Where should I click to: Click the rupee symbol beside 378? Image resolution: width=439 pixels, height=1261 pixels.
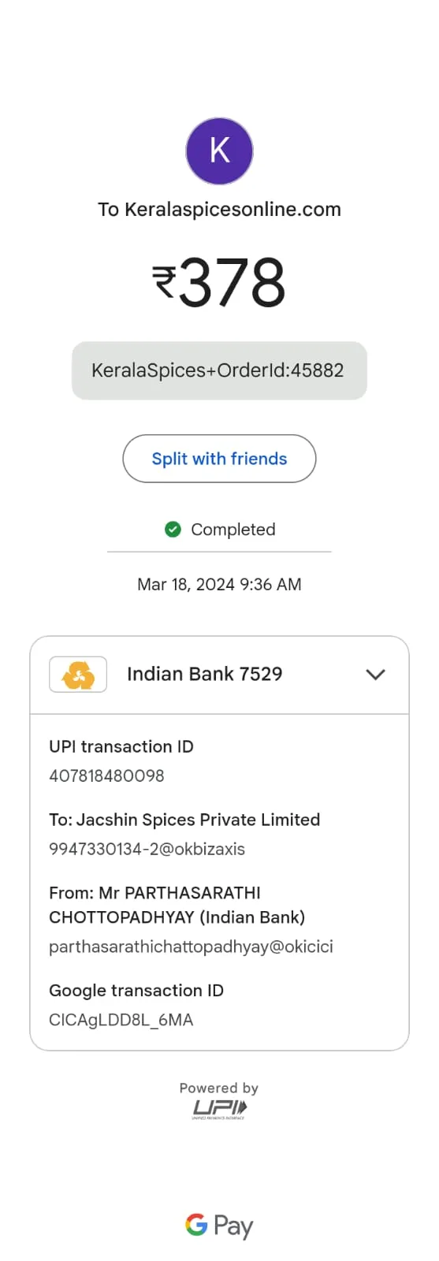point(164,281)
